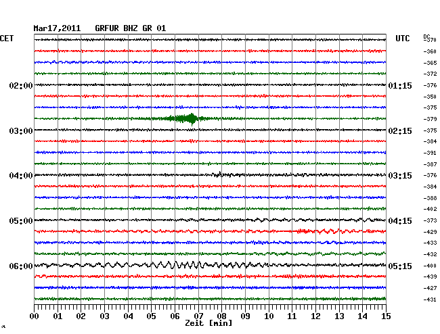The image size is (440, 334).
Task: Select the DC offset value -391
Action: [430, 153]
